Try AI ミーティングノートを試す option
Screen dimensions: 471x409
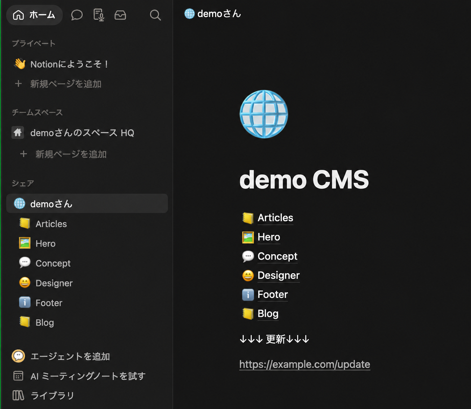click(87, 376)
